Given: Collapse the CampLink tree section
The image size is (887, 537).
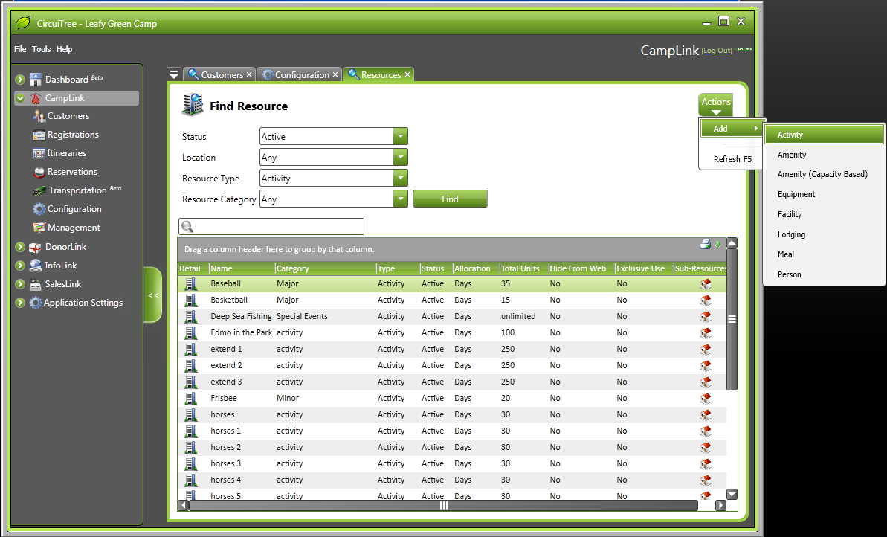Looking at the screenshot, I should [x=21, y=98].
